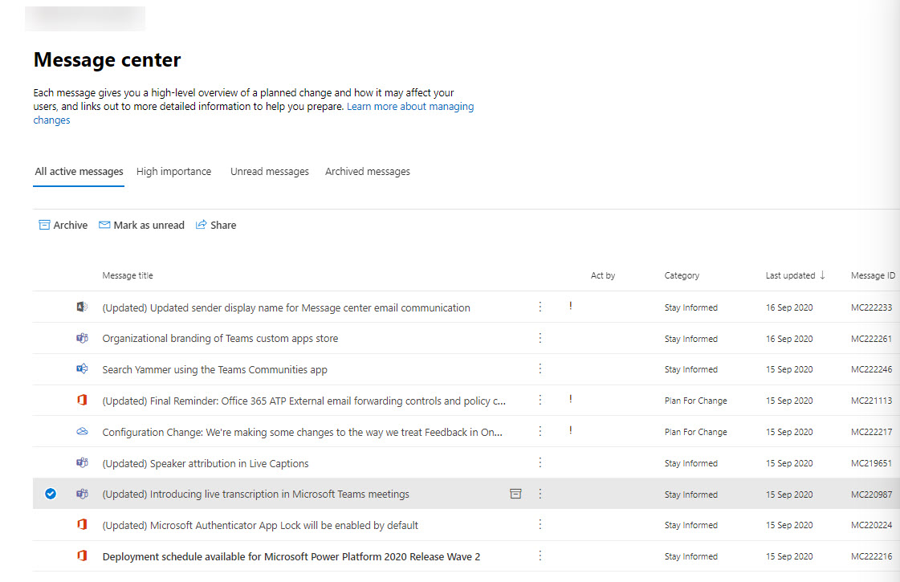Click Teams icon beside Organizational branding message

point(82,338)
